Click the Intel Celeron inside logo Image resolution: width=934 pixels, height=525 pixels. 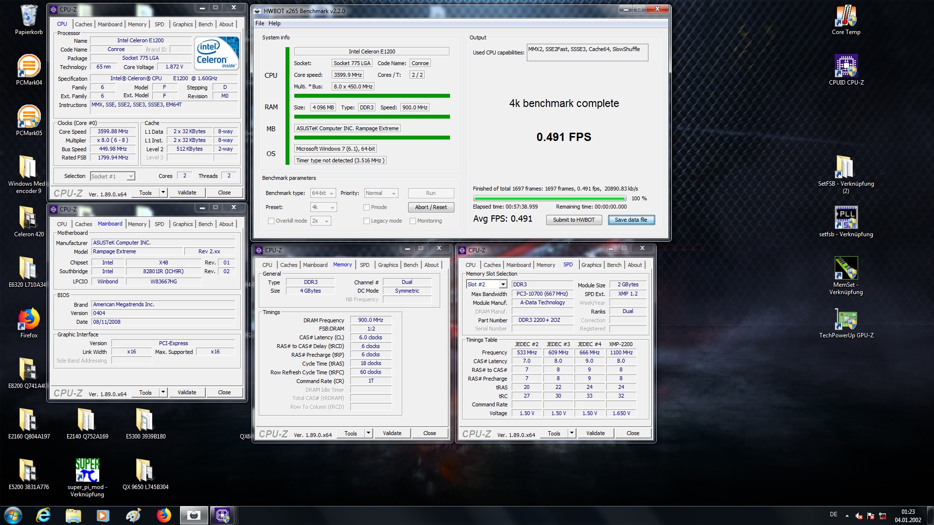[217, 53]
